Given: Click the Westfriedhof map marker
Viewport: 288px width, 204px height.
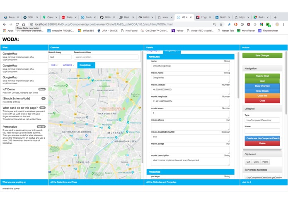Looking at the screenshot, I should coord(66,85).
